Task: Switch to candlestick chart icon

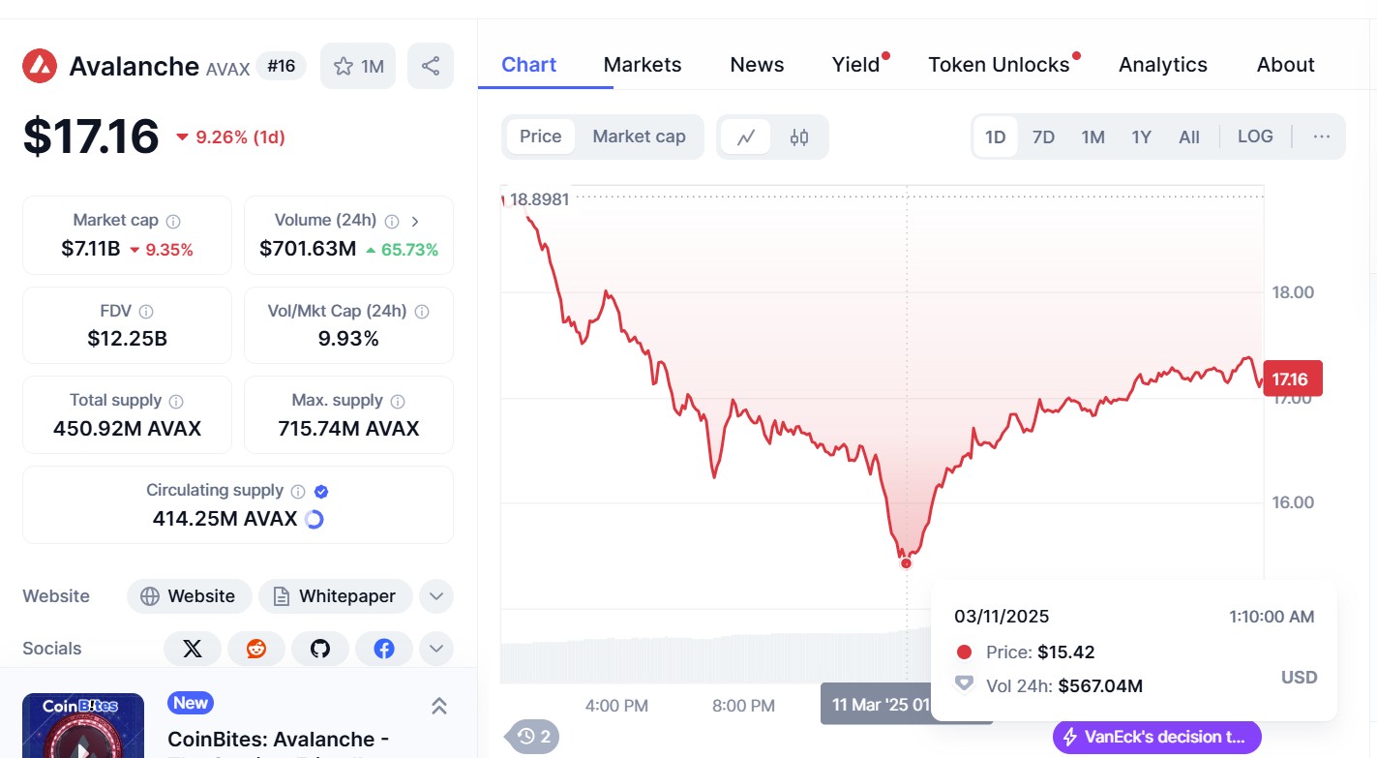Action: tap(799, 136)
